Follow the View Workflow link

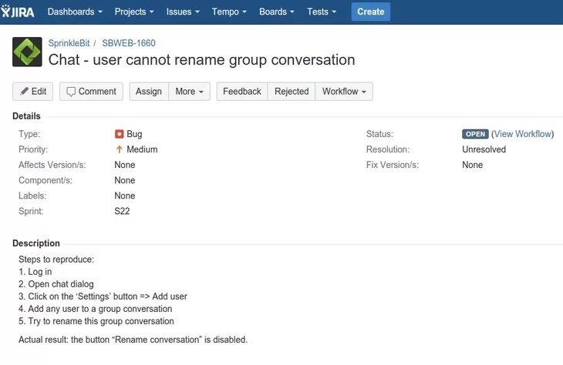click(x=522, y=134)
